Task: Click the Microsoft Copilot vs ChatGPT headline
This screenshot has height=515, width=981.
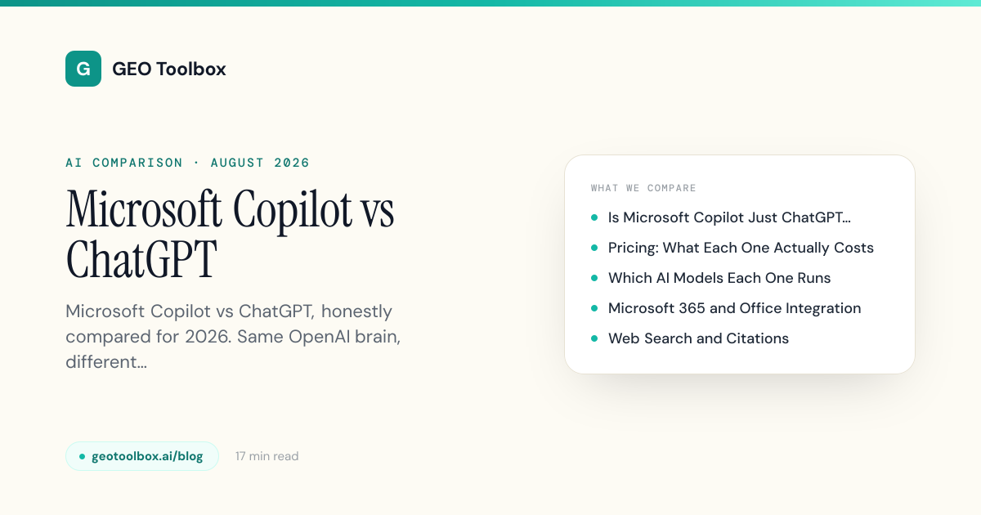Action: 230,234
